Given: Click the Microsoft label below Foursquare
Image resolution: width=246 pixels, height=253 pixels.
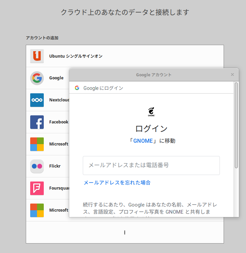Looking at the screenshot, I should point(59,210).
